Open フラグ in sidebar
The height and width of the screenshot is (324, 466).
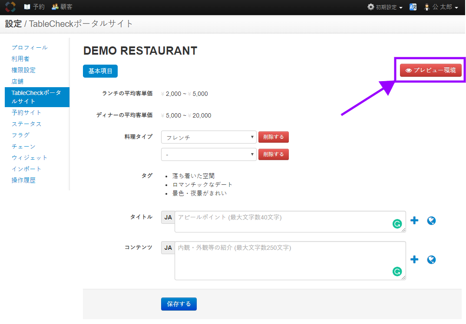click(20, 135)
